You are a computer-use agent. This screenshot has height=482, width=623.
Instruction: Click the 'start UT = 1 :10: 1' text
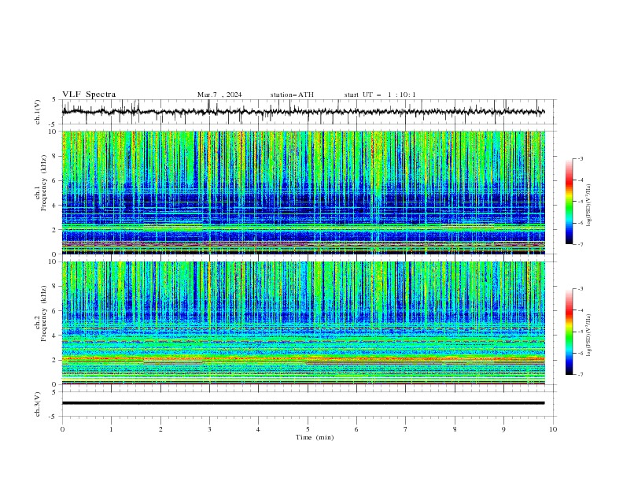pyautogui.click(x=380, y=95)
